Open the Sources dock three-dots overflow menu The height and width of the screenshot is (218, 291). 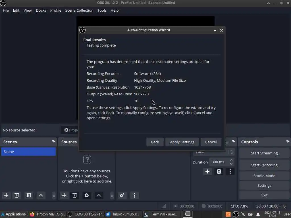click(112, 195)
